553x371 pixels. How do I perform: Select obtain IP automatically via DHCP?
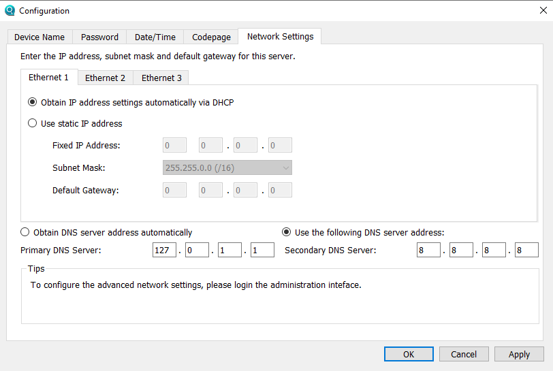coord(131,102)
